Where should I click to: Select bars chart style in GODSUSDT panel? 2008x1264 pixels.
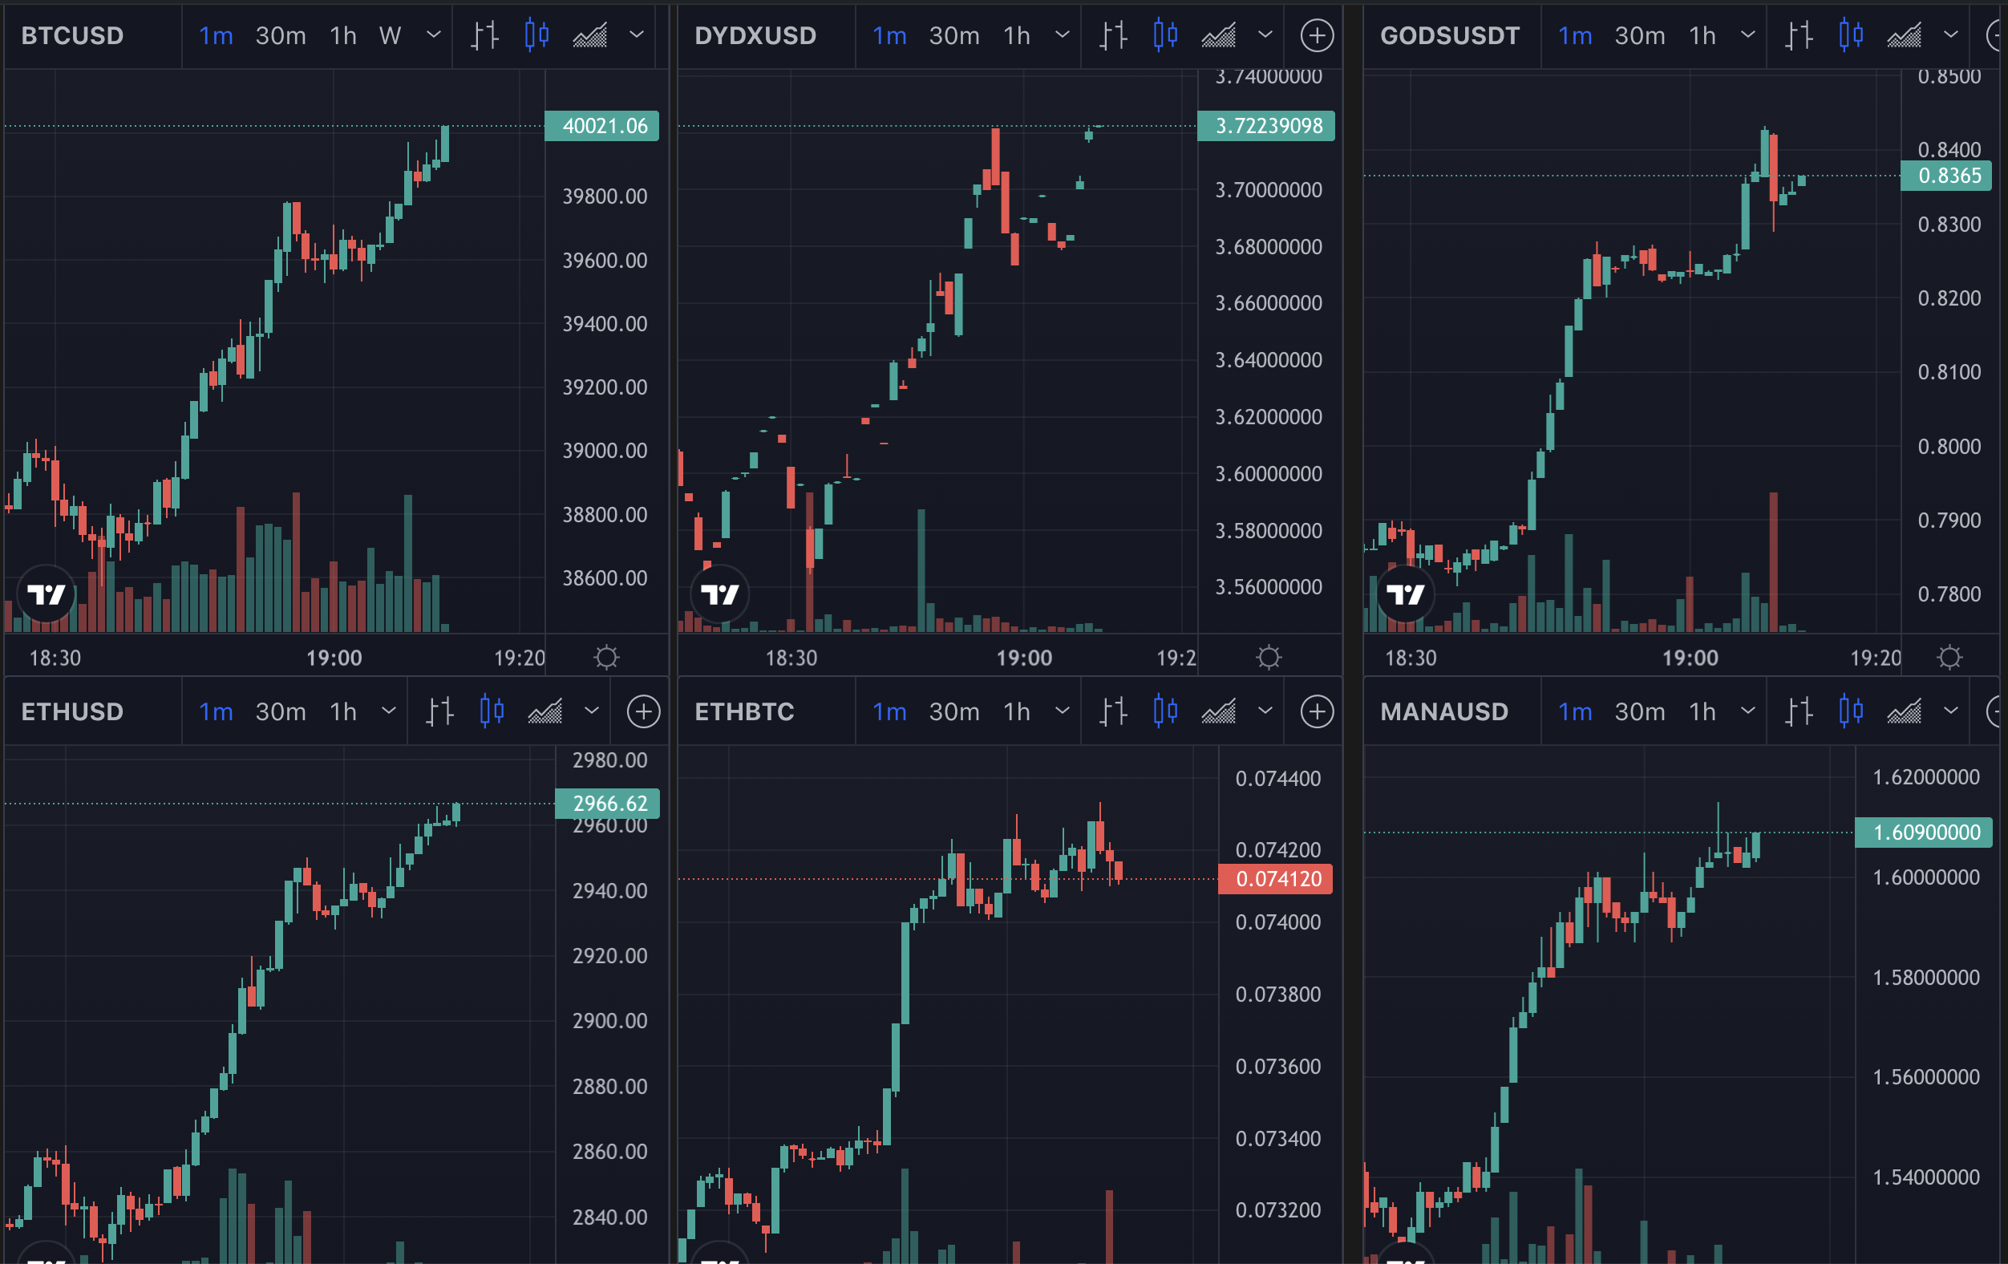point(1799,35)
